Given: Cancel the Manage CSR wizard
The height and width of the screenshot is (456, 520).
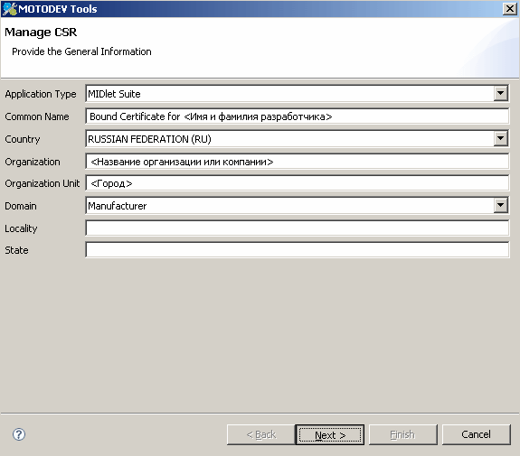Looking at the screenshot, I should point(476,434).
